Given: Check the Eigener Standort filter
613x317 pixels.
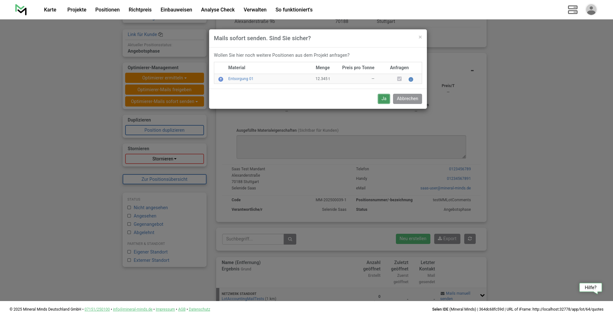Looking at the screenshot, I should [129, 252].
